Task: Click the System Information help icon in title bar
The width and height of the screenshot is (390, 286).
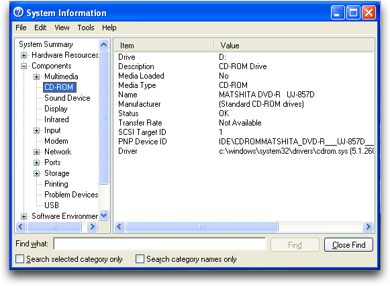Action: [x=19, y=12]
